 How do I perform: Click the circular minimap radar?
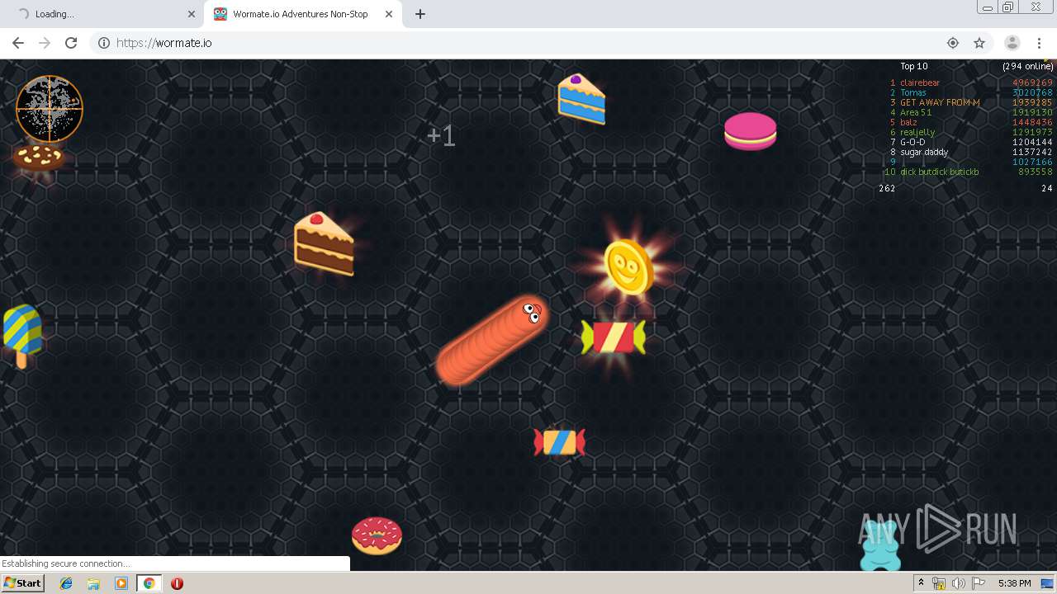50,109
